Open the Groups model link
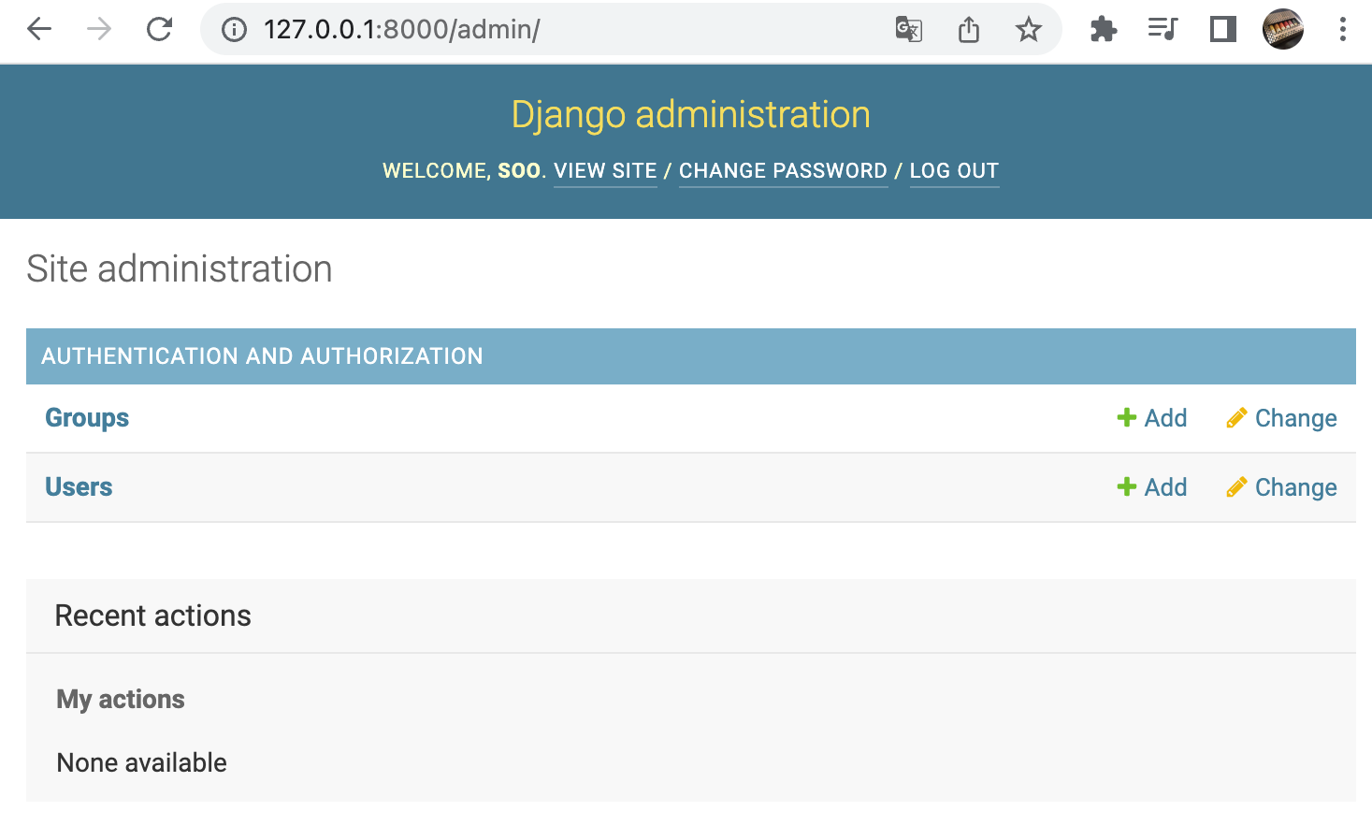Viewport: 1372px width, 840px height. (87, 418)
